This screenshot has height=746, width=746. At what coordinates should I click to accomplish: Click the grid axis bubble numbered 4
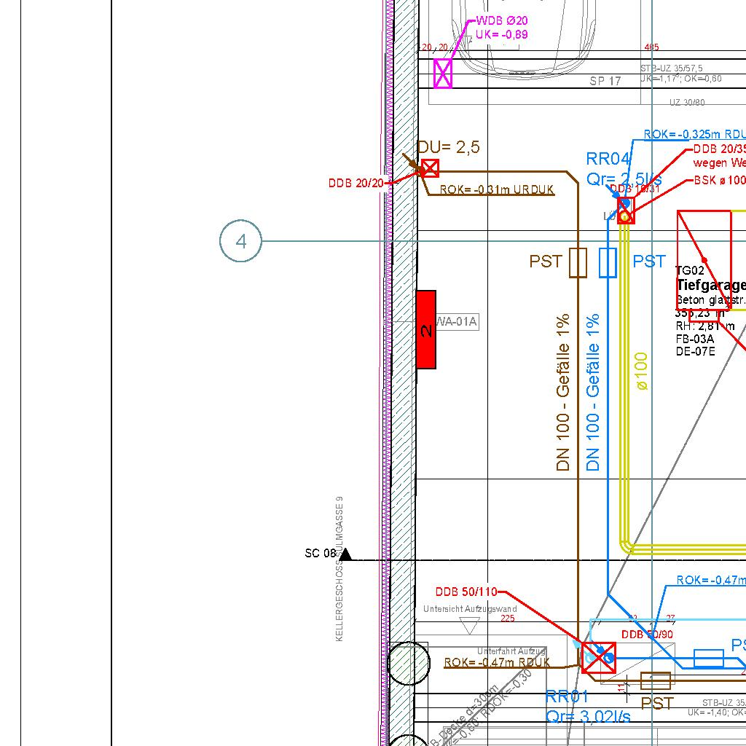pos(240,241)
